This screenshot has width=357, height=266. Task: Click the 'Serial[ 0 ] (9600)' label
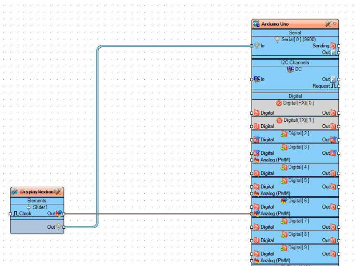pyautogui.click(x=298, y=40)
